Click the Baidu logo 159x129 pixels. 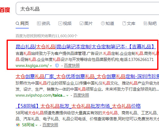click(x=5, y=10)
